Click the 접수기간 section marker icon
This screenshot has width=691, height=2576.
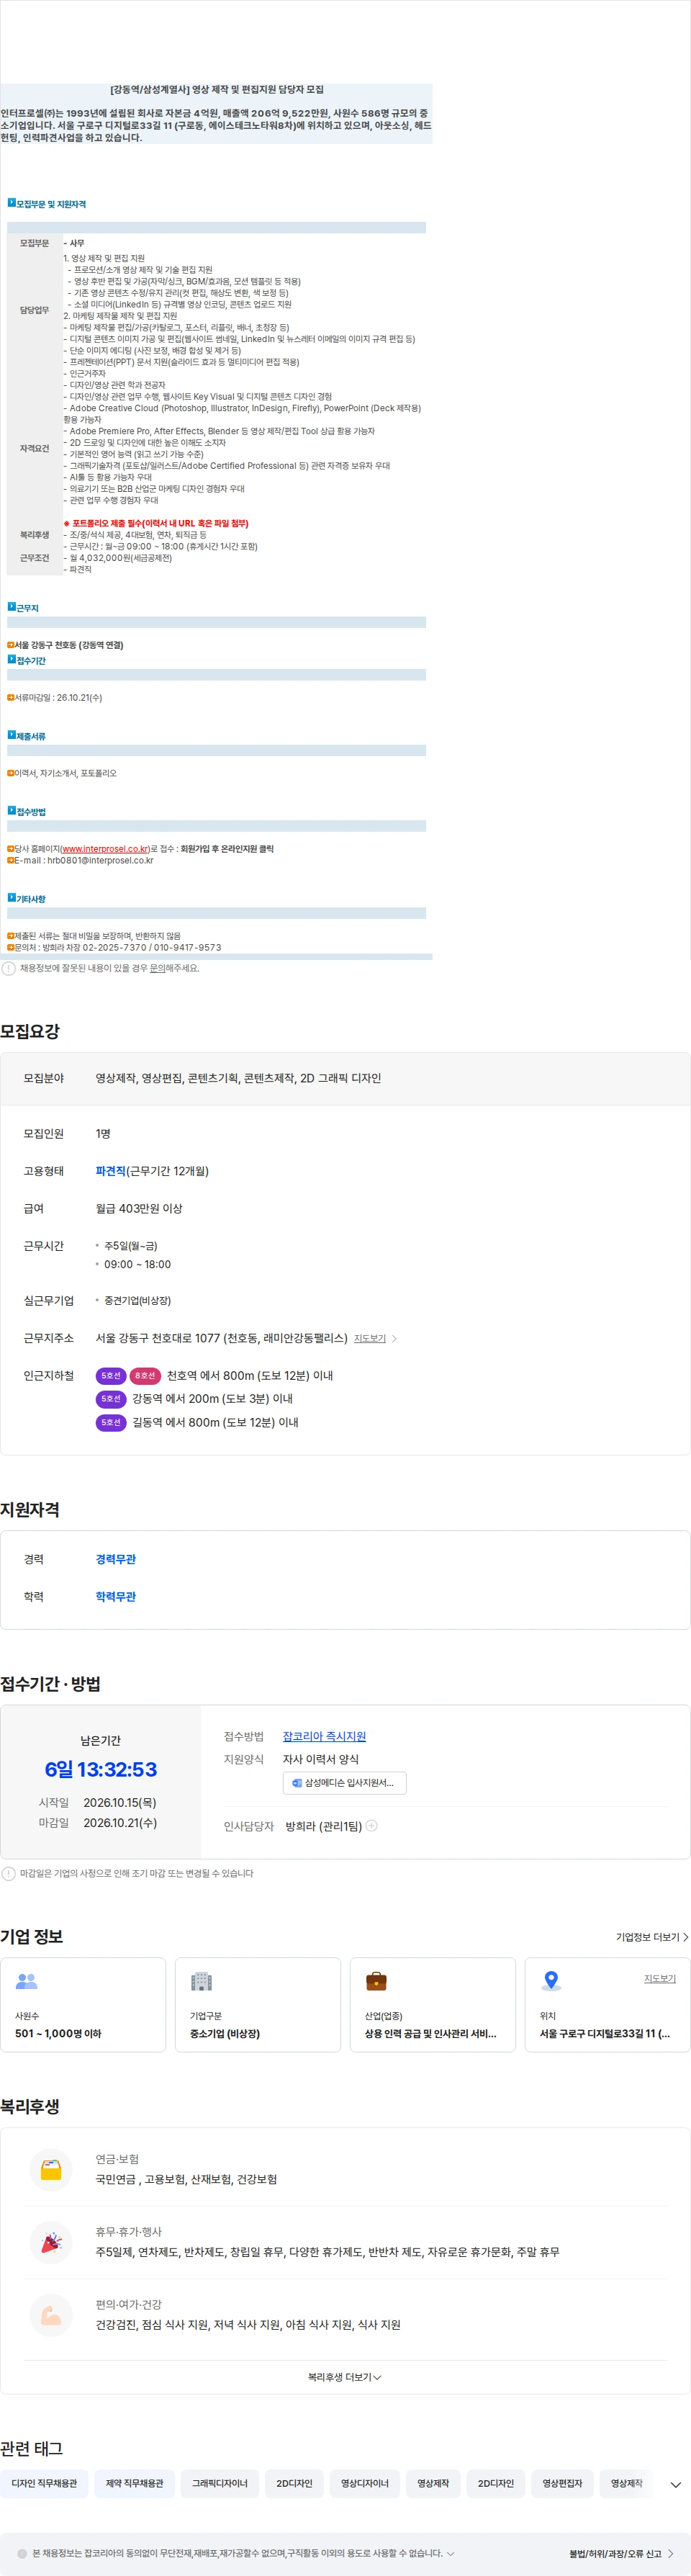pyautogui.click(x=12, y=660)
